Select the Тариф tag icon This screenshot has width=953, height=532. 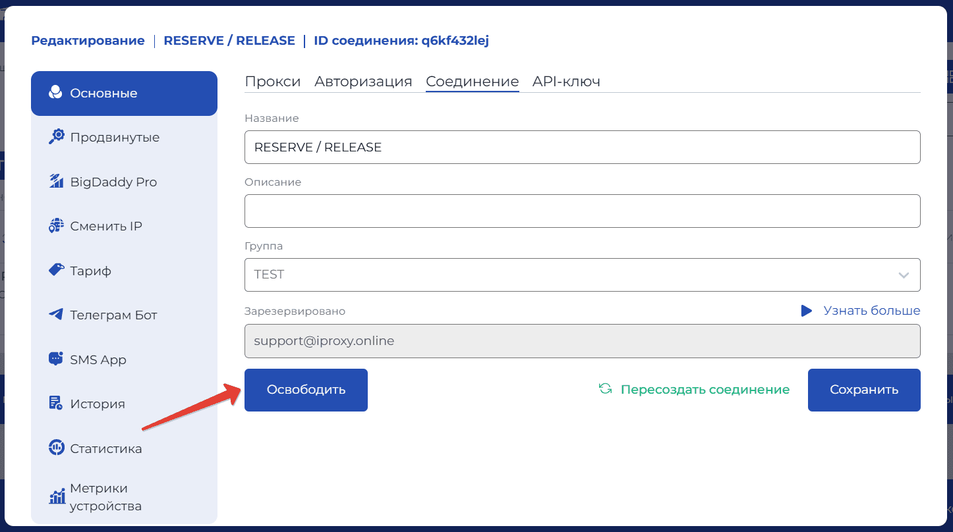coord(57,270)
